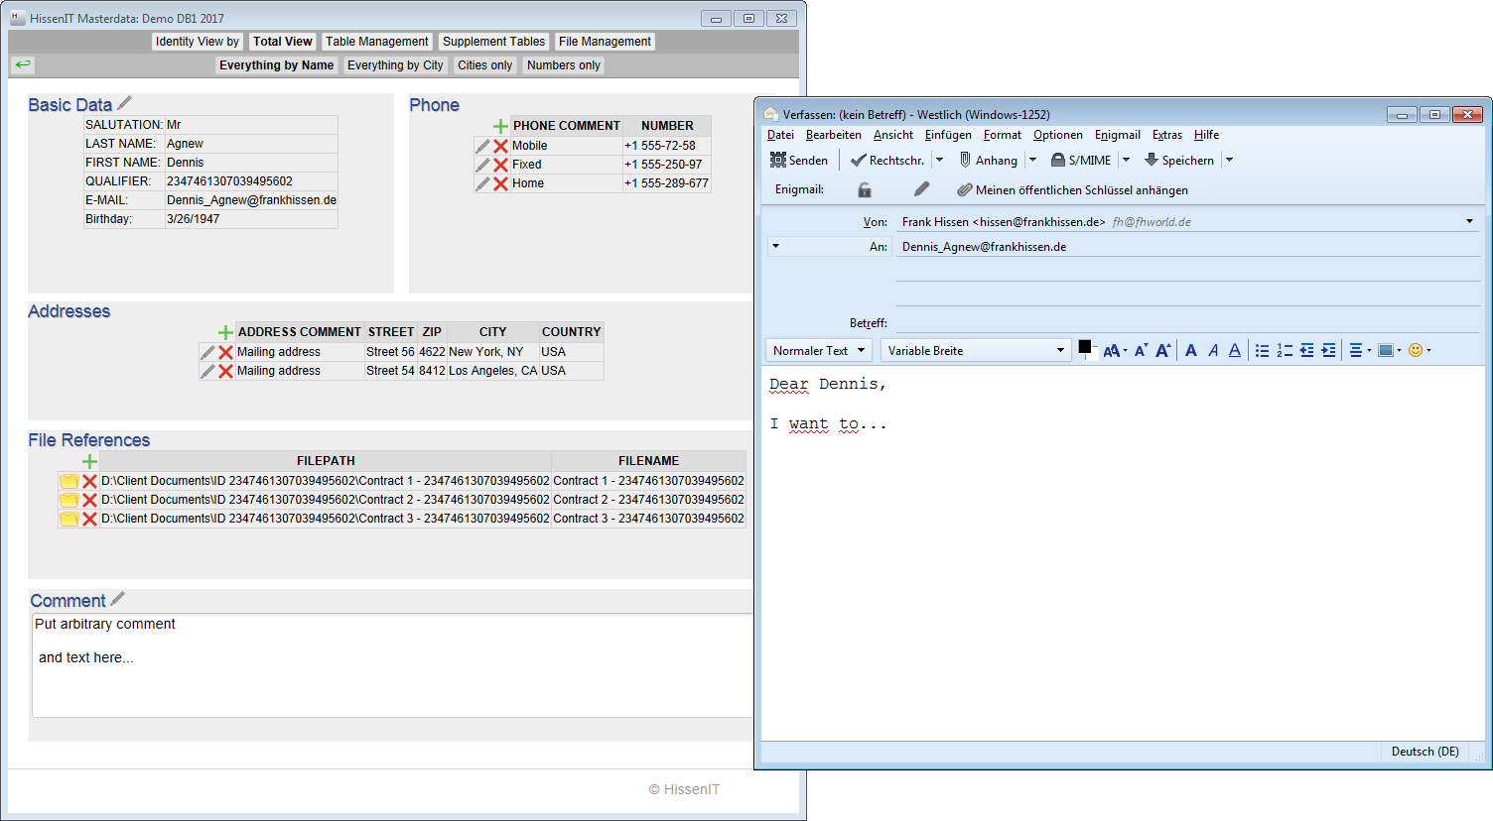This screenshot has height=821, width=1493.
Task: Switch to the Supplement Tables tab
Action: 493,42
